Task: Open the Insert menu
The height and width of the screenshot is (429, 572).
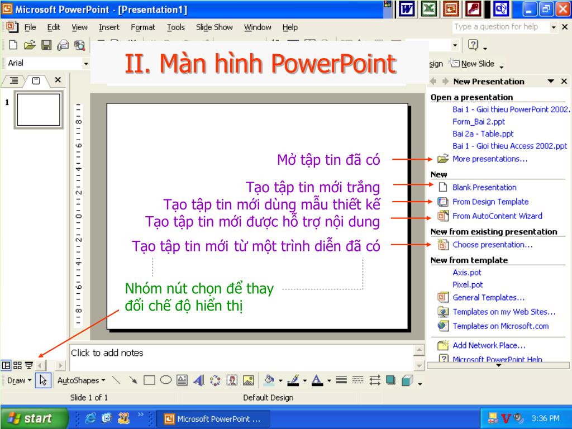Action: (x=109, y=27)
